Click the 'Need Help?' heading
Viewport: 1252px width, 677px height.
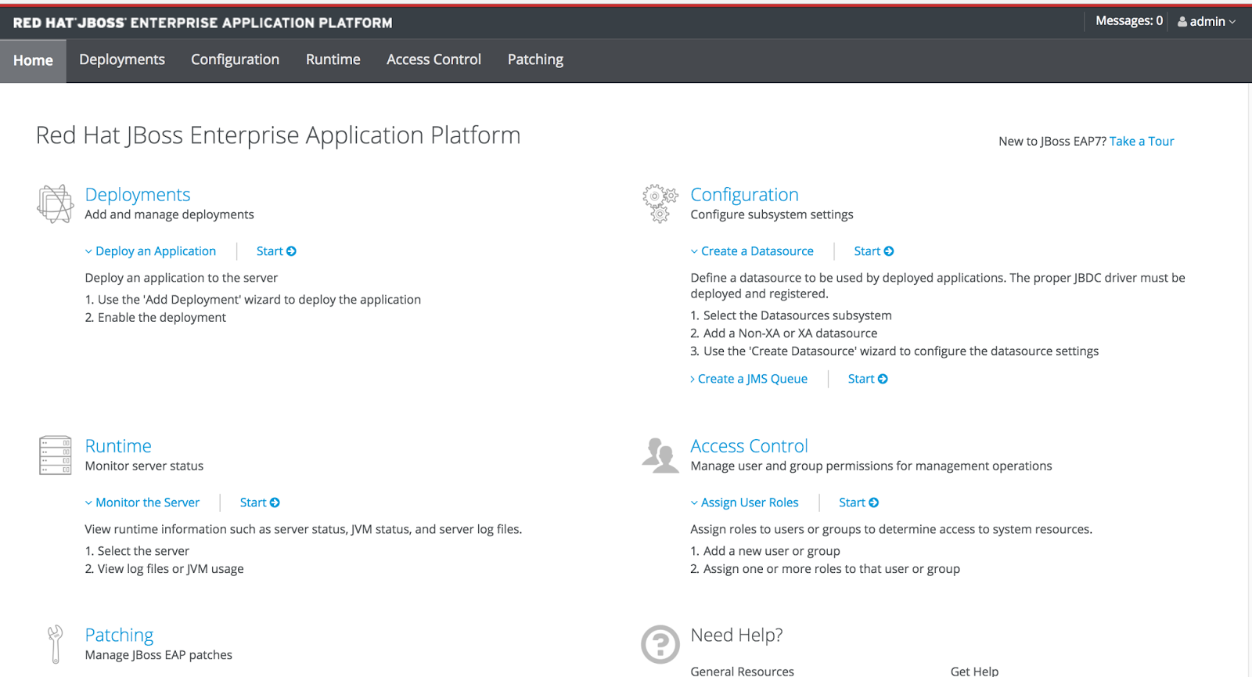pyautogui.click(x=736, y=635)
